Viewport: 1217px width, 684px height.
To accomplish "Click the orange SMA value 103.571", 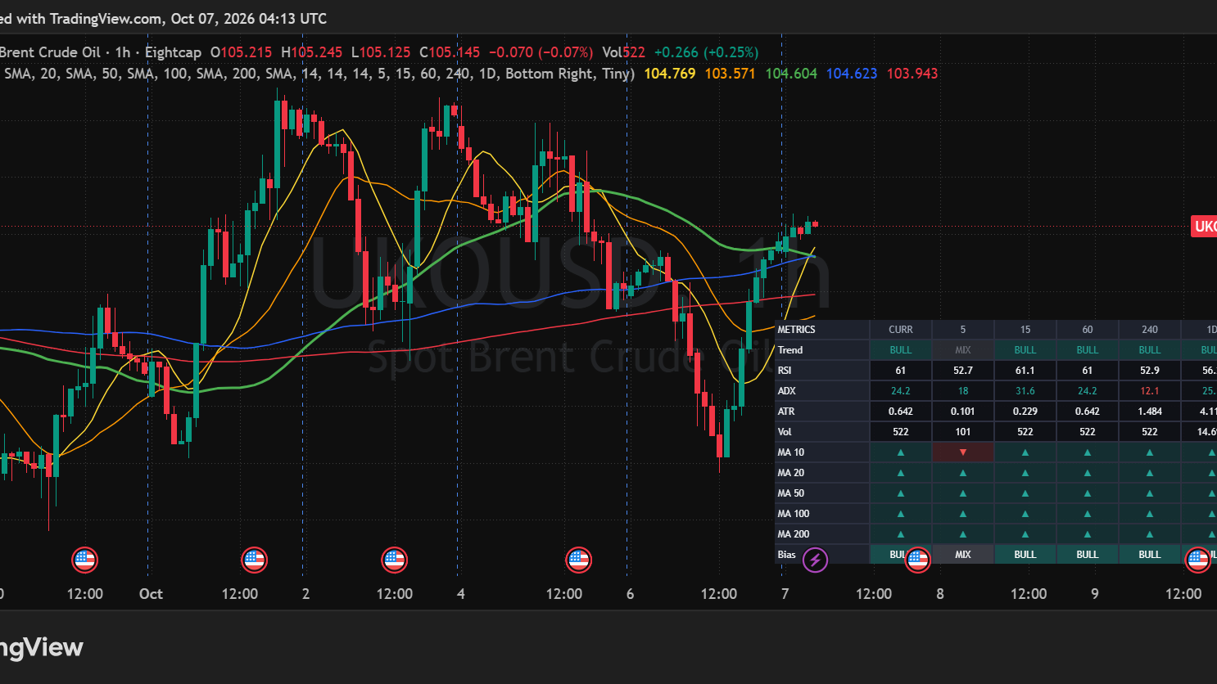I will click(730, 74).
